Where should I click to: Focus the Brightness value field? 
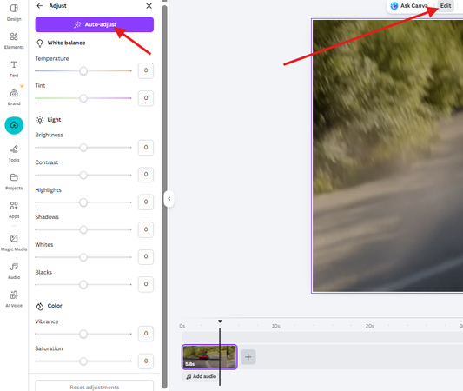(x=146, y=148)
